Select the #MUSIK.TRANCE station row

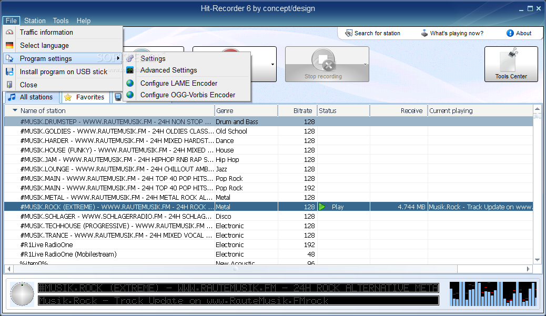pyautogui.click(x=268, y=235)
